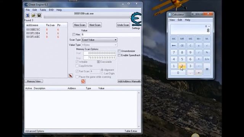Open Cheat Engine File menu

click(x=28, y=10)
